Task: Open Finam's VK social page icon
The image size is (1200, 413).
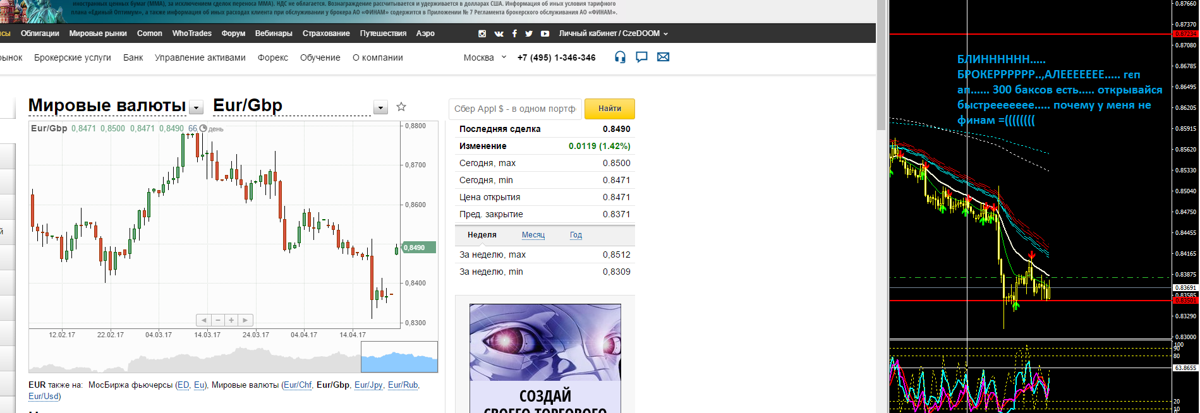Action: [x=499, y=33]
